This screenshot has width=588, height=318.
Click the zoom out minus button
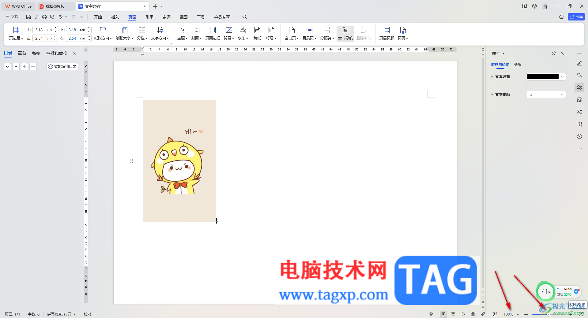526,314
